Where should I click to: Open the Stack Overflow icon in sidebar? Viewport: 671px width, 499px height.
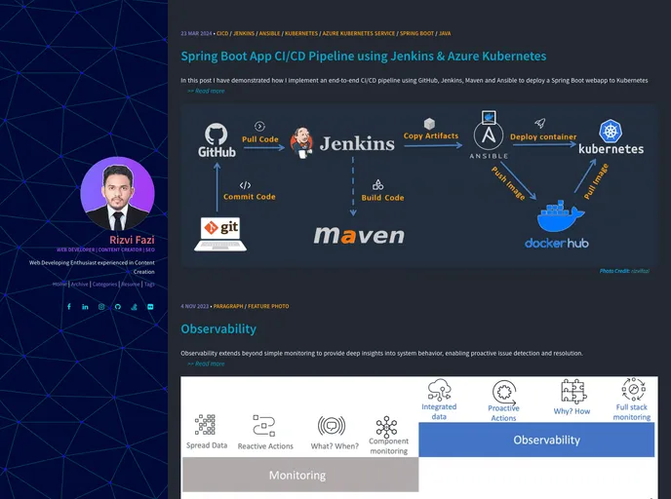tap(134, 307)
